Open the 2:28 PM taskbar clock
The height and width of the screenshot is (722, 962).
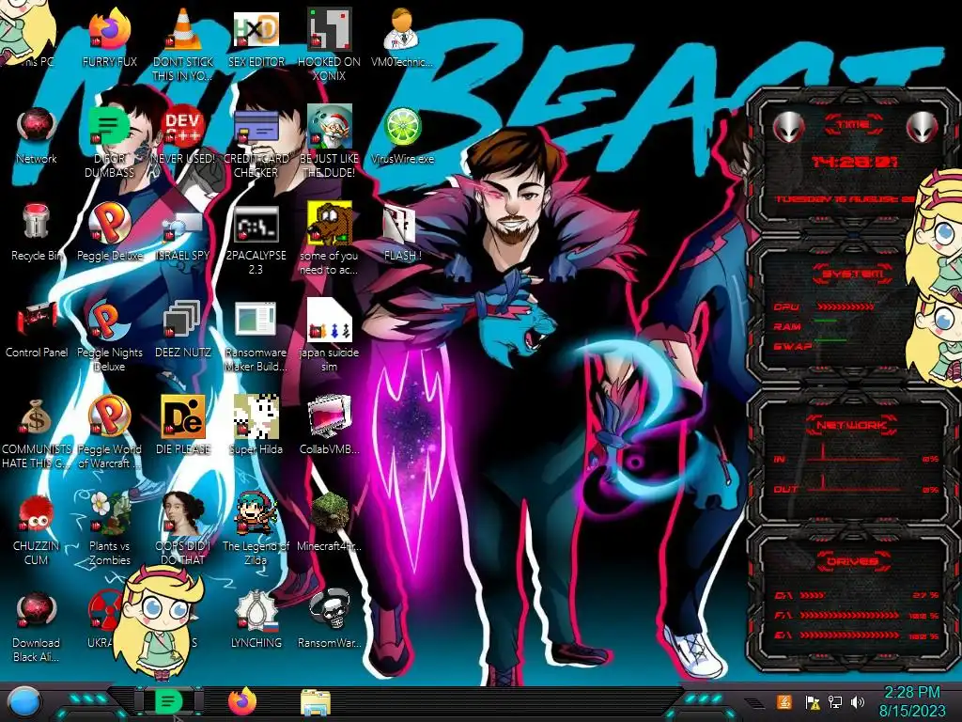pos(912,701)
